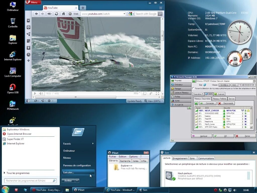Expand the Favoris submenu arrow
Viewport: 257px width, 193px height.
[x=93, y=143]
